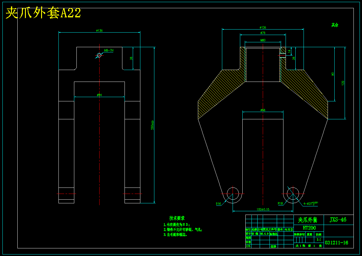Select the M60 thread dimension label

point(263,40)
